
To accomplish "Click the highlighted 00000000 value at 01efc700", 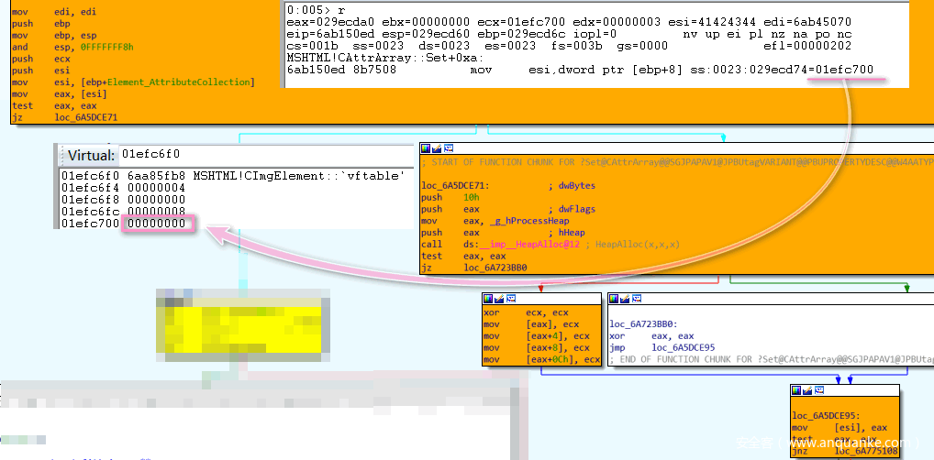I will click(156, 224).
